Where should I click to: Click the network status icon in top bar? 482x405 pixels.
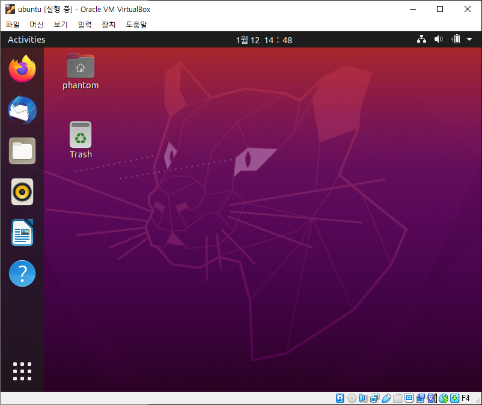click(x=421, y=39)
